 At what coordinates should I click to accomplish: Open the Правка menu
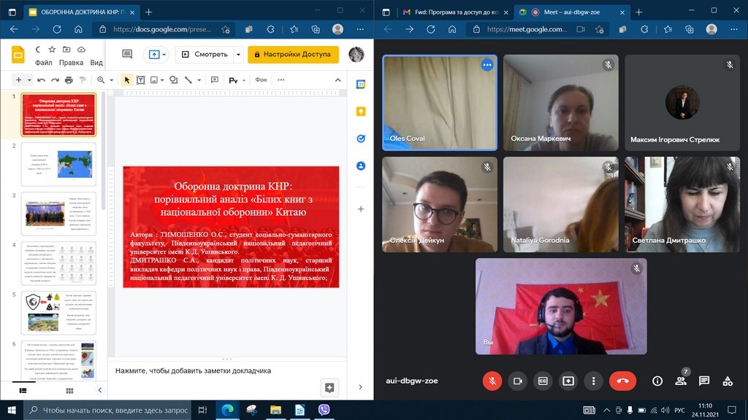click(71, 63)
